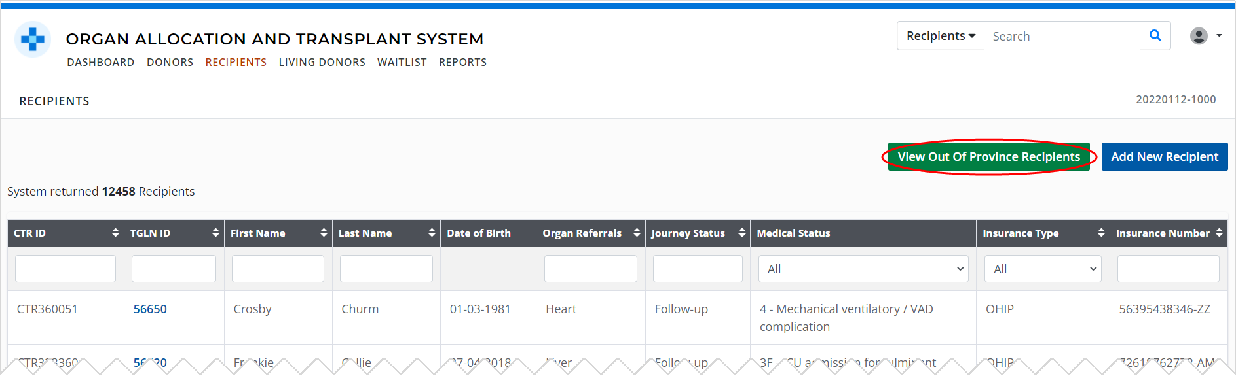Go to the Dashboard menu

[x=100, y=62]
